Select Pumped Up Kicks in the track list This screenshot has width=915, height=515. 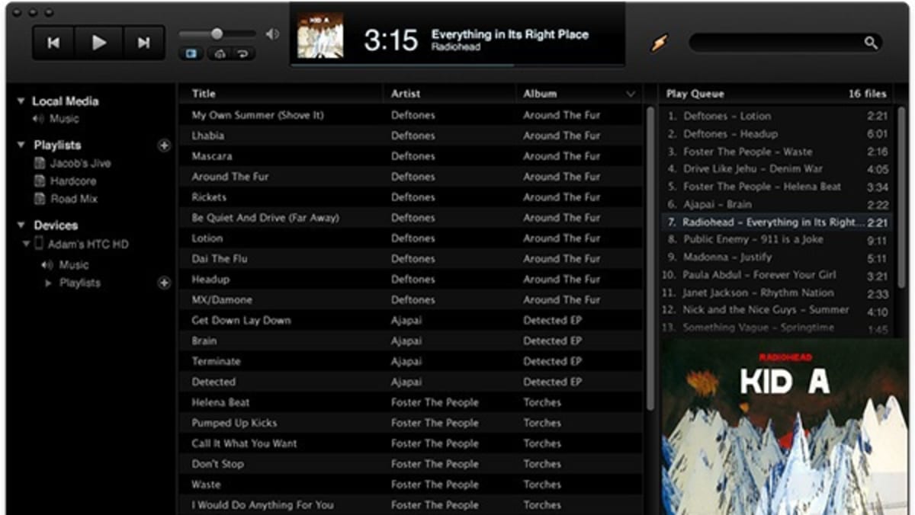click(234, 423)
